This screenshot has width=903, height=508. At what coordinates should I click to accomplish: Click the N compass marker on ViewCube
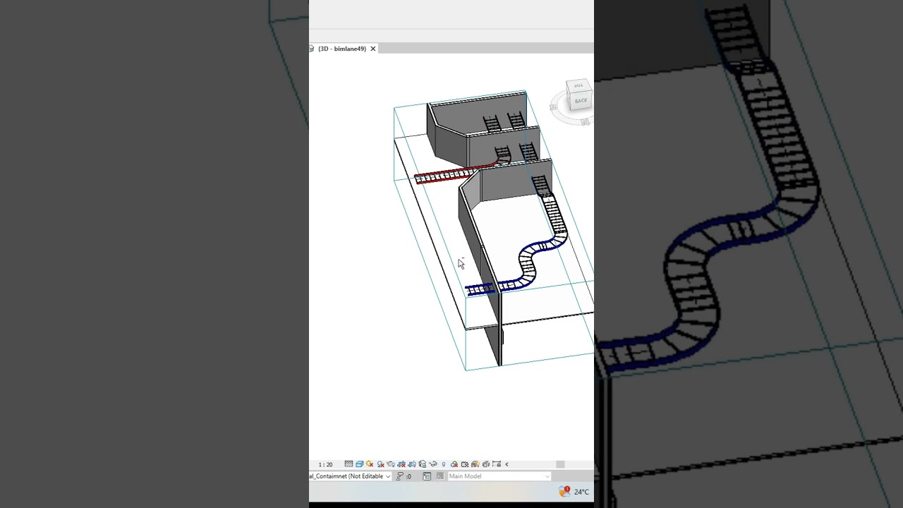tap(585, 122)
